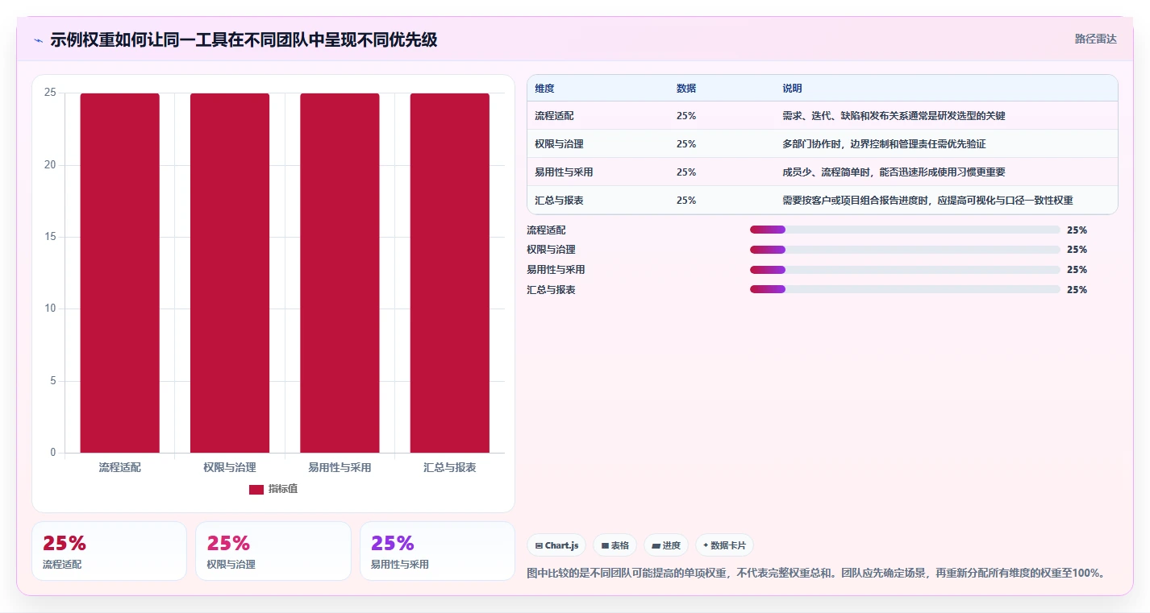Click the 汇总与报表 progress bar
This screenshot has width=1150, height=613.
pos(905,289)
